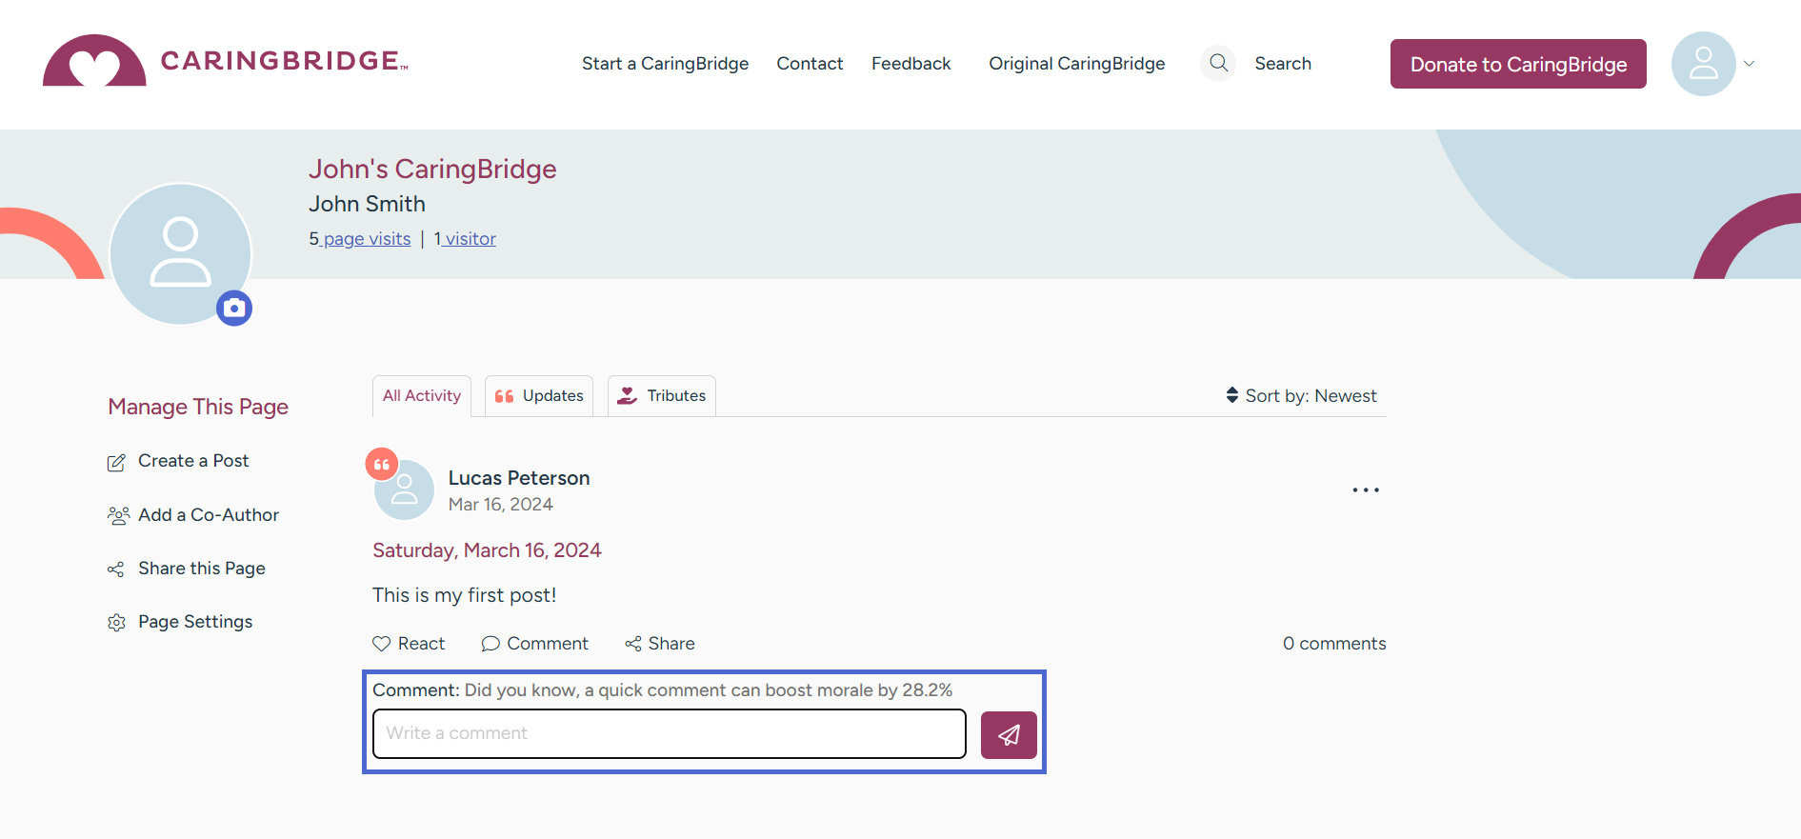The image size is (1801, 839).
Task: Click the Add a Co-Author people icon
Action: click(x=118, y=514)
